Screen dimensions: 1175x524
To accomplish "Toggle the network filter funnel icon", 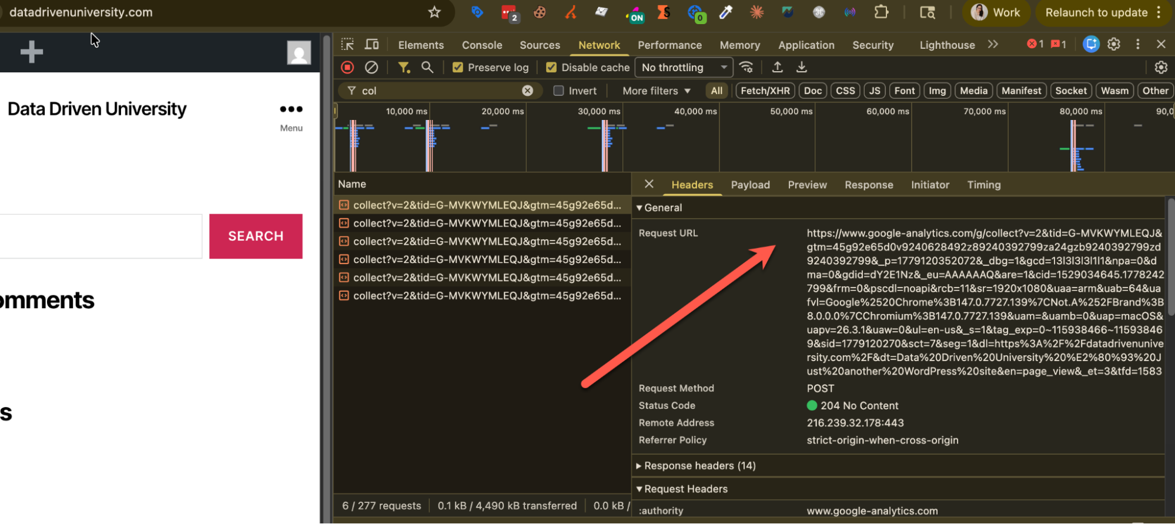I will 404,68.
